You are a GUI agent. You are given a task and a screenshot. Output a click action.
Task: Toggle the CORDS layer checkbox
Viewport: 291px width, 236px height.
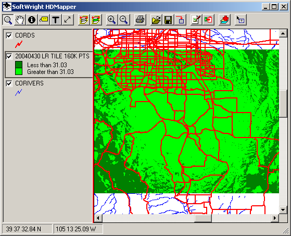coord(9,35)
